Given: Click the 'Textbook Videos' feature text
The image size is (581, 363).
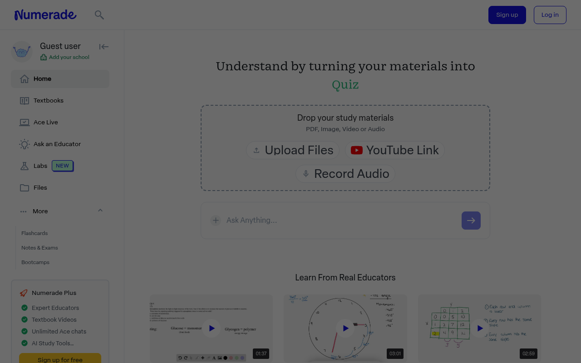Looking at the screenshot, I should pyautogui.click(x=54, y=320).
